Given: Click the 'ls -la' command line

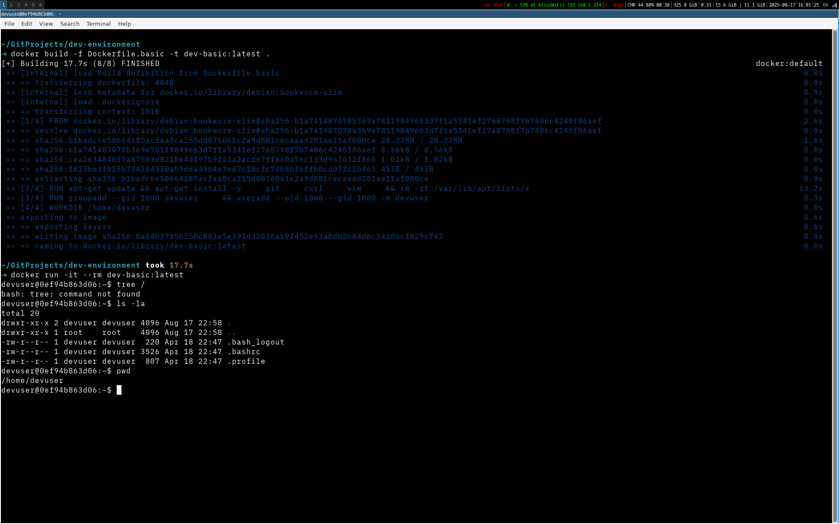Looking at the screenshot, I should 73,304.
